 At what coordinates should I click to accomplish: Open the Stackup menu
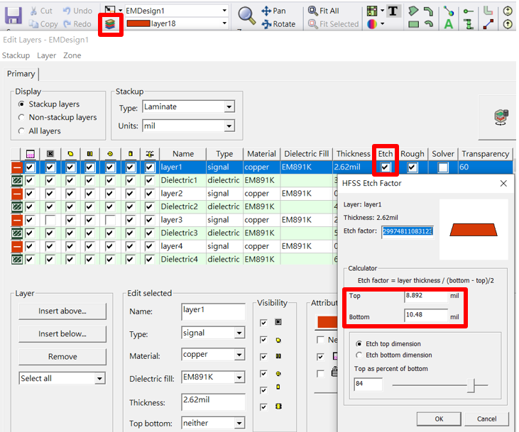click(16, 55)
